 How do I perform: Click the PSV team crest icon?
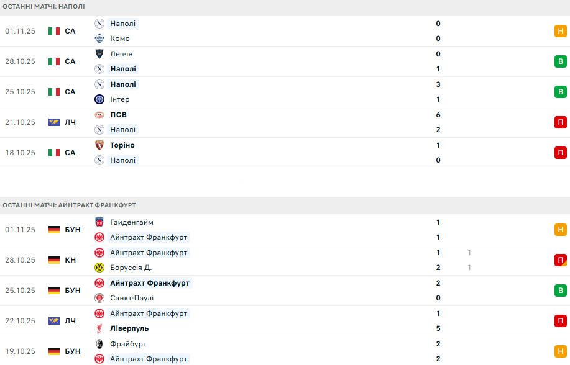coord(99,115)
